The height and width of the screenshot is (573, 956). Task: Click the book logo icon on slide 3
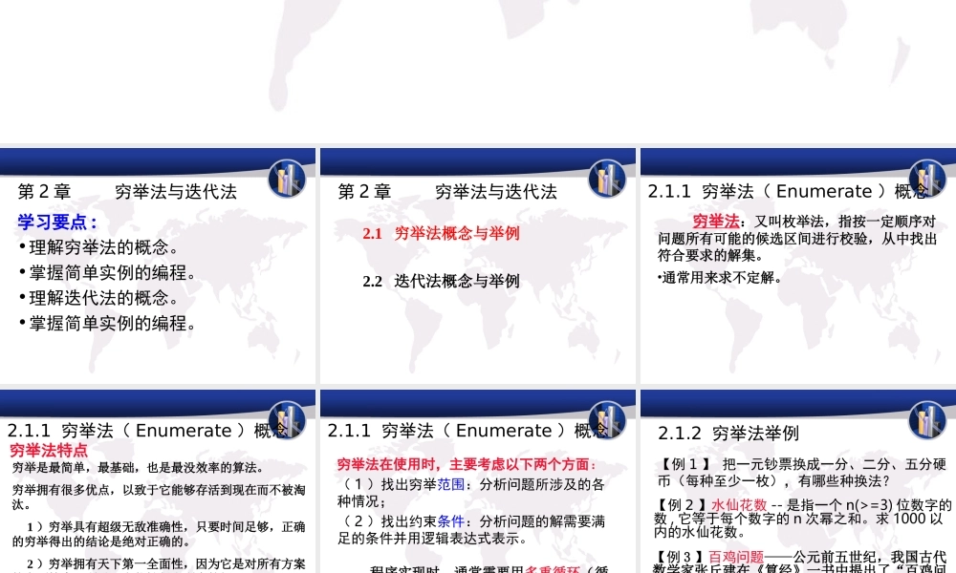(x=926, y=179)
